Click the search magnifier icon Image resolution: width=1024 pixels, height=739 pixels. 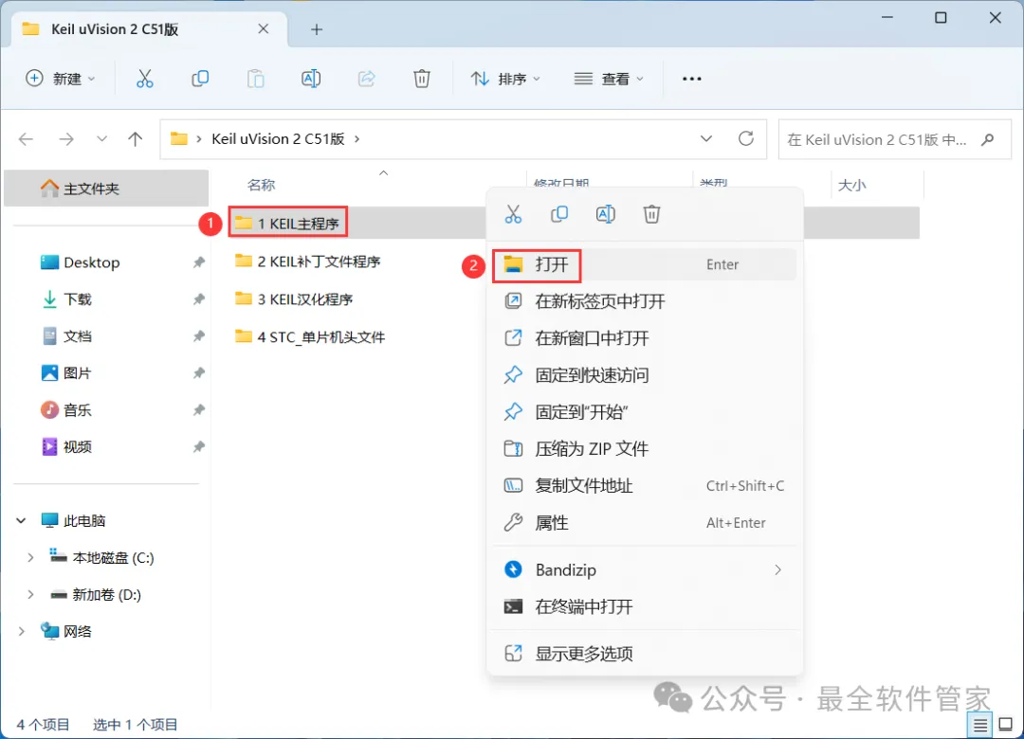point(987,139)
